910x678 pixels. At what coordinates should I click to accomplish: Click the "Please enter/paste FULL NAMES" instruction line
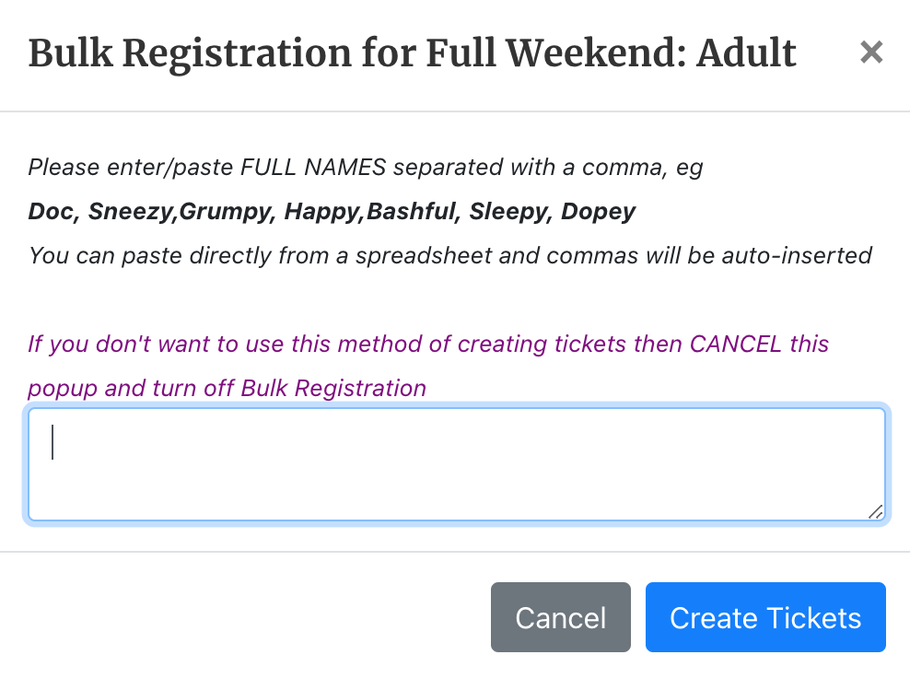pos(366,168)
